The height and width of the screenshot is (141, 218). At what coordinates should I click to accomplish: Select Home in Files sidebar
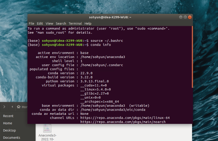tap(8, 123)
